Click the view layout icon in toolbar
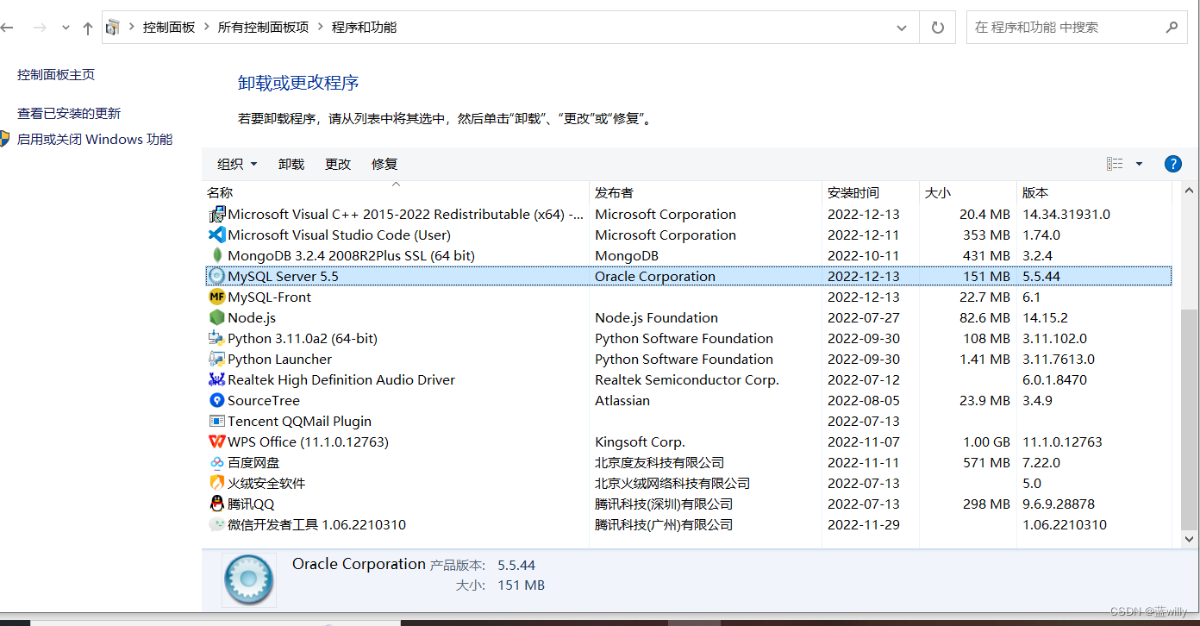The image size is (1200, 626). (x=1115, y=164)
